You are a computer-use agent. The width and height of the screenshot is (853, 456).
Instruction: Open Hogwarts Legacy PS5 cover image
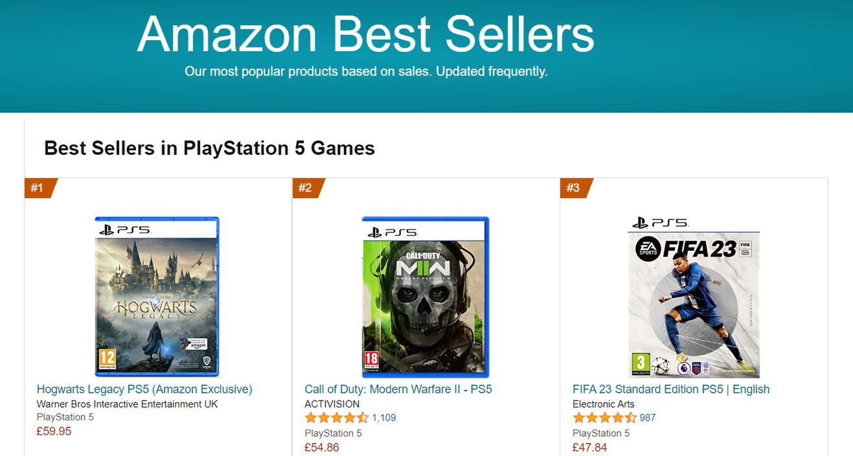click(157, 297)
